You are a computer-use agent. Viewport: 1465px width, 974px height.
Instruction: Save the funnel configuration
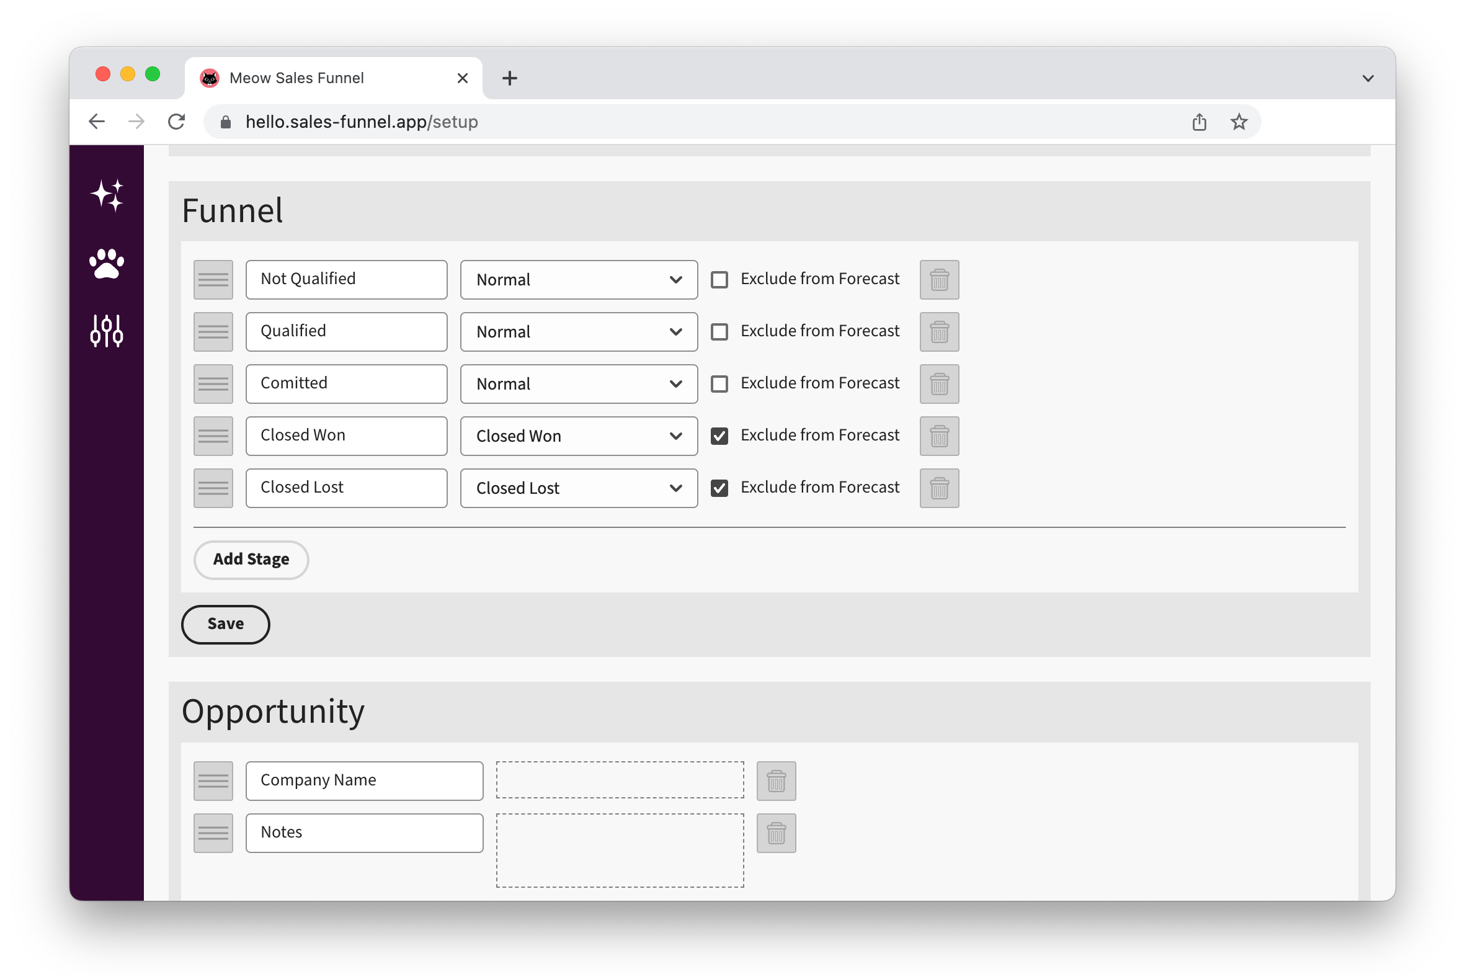[225, 624]
